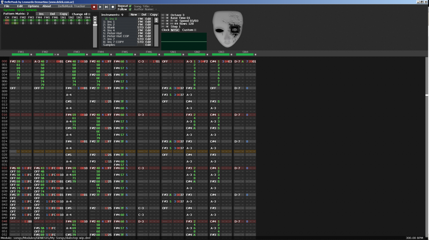This screenshot has height=240, width=429.
Task: Increase Rows by one with single plus
Action: (167, 24)
